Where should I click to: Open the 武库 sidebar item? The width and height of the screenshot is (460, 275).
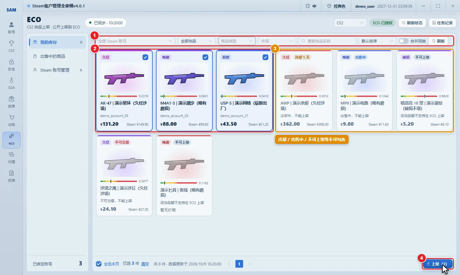click(x=11, y=102)
